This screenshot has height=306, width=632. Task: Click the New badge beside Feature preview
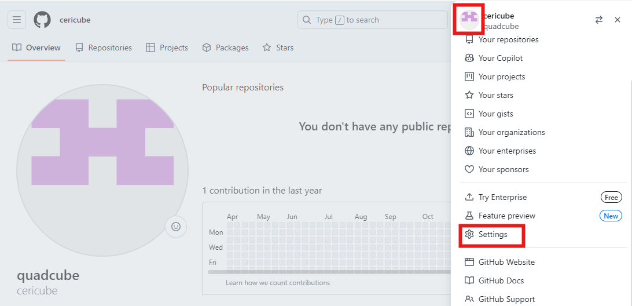click(611, 216)
